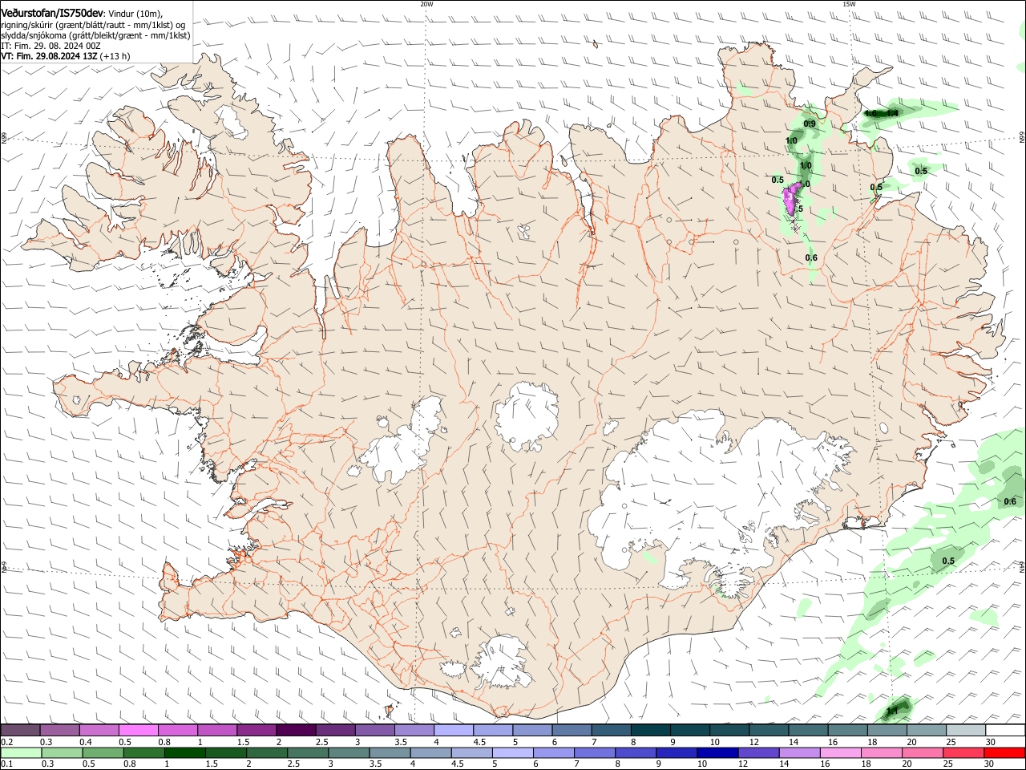This screenshot has width=1026, height=770.
Task: Click the 7 swatch in the upper legend row
Action: point(610,730)
